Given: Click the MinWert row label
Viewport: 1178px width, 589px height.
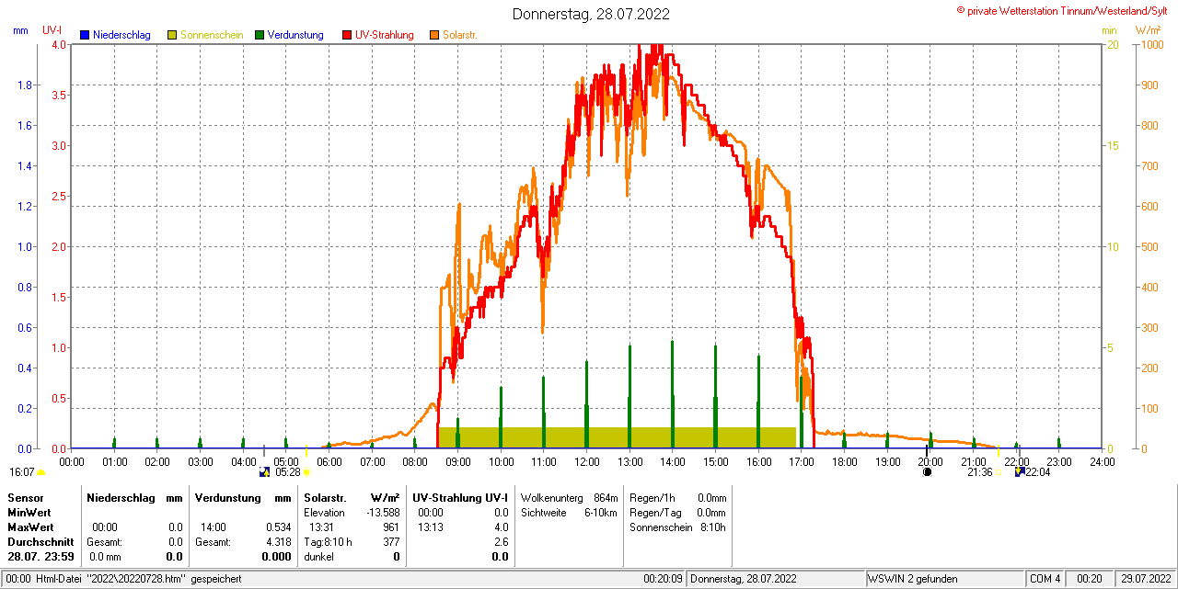Looking at the screenshot, I should 28,512.
